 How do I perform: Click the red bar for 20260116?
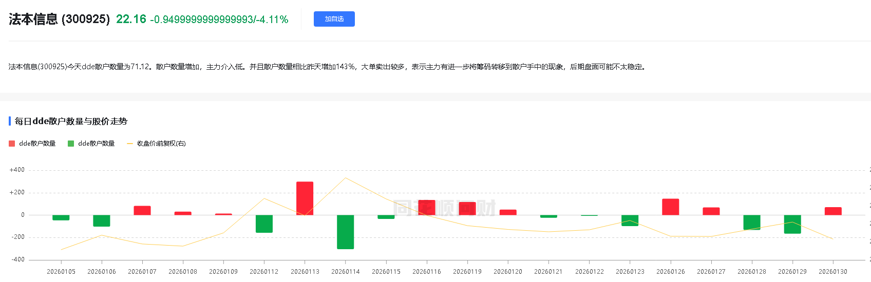[427, 207]
